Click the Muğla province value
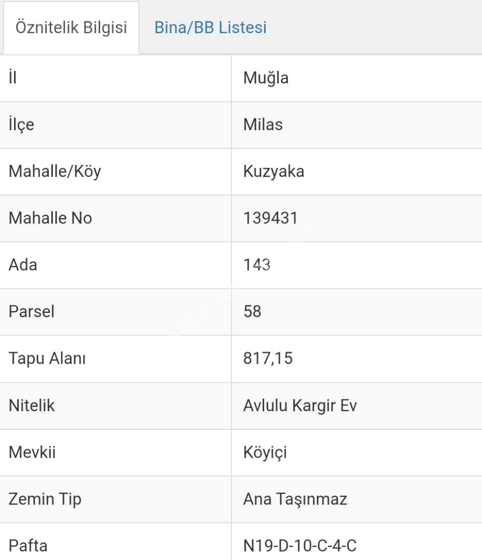The image size is (482, 560). click(266, 78)
